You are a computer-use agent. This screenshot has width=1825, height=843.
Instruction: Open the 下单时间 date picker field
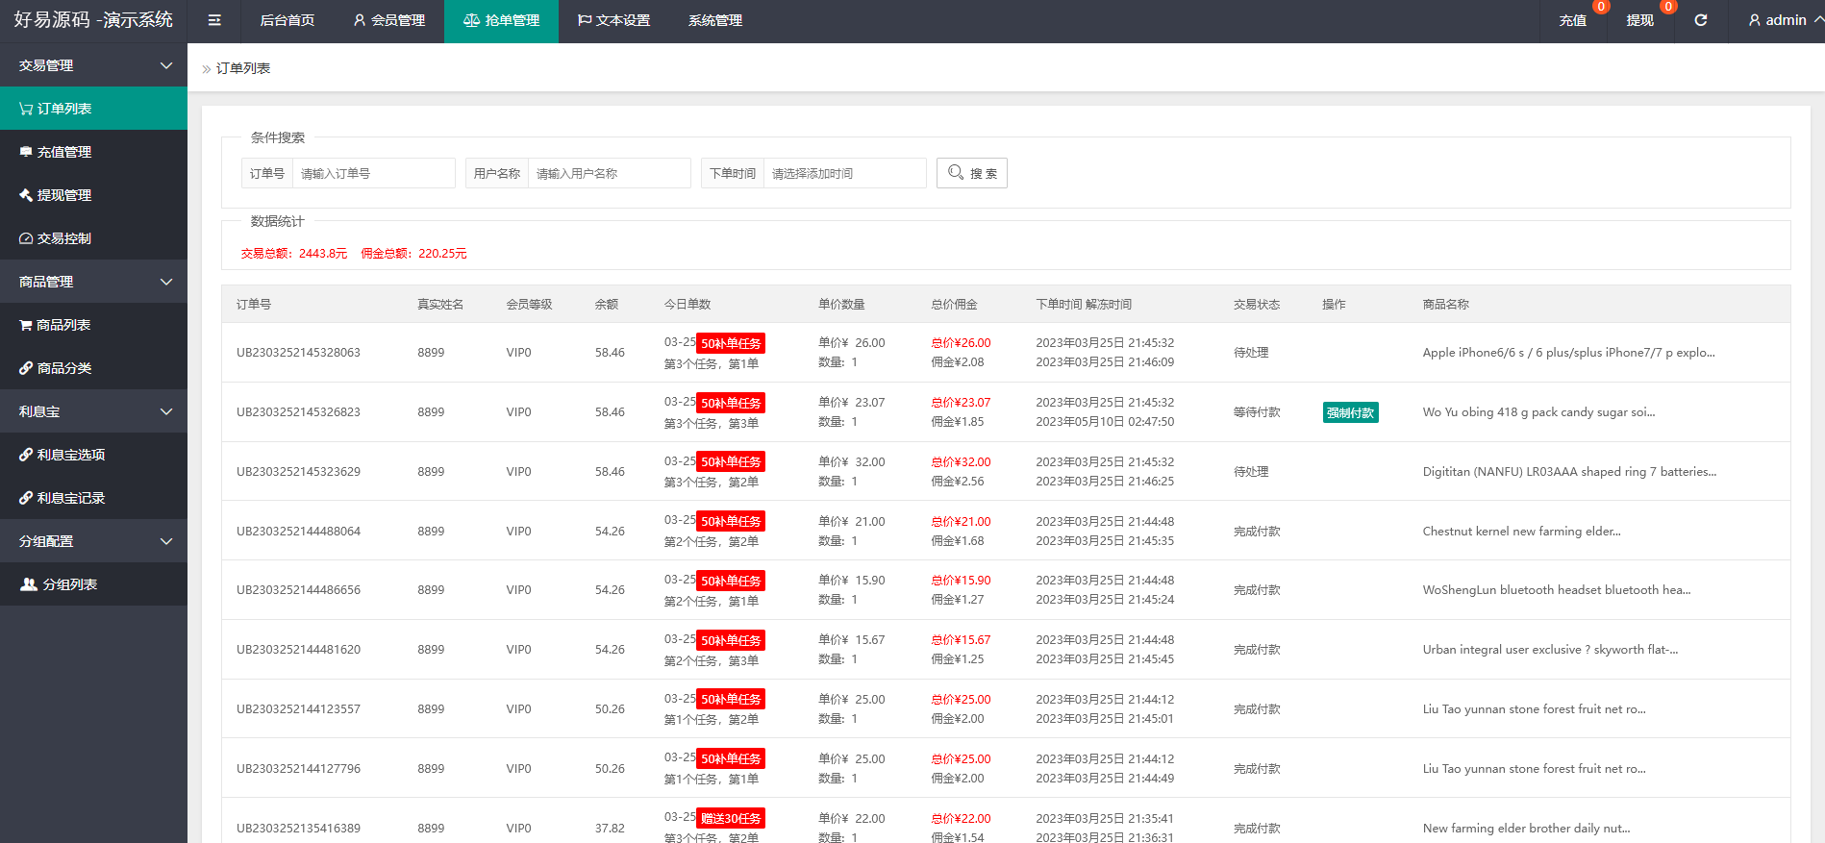click(844, 173)
